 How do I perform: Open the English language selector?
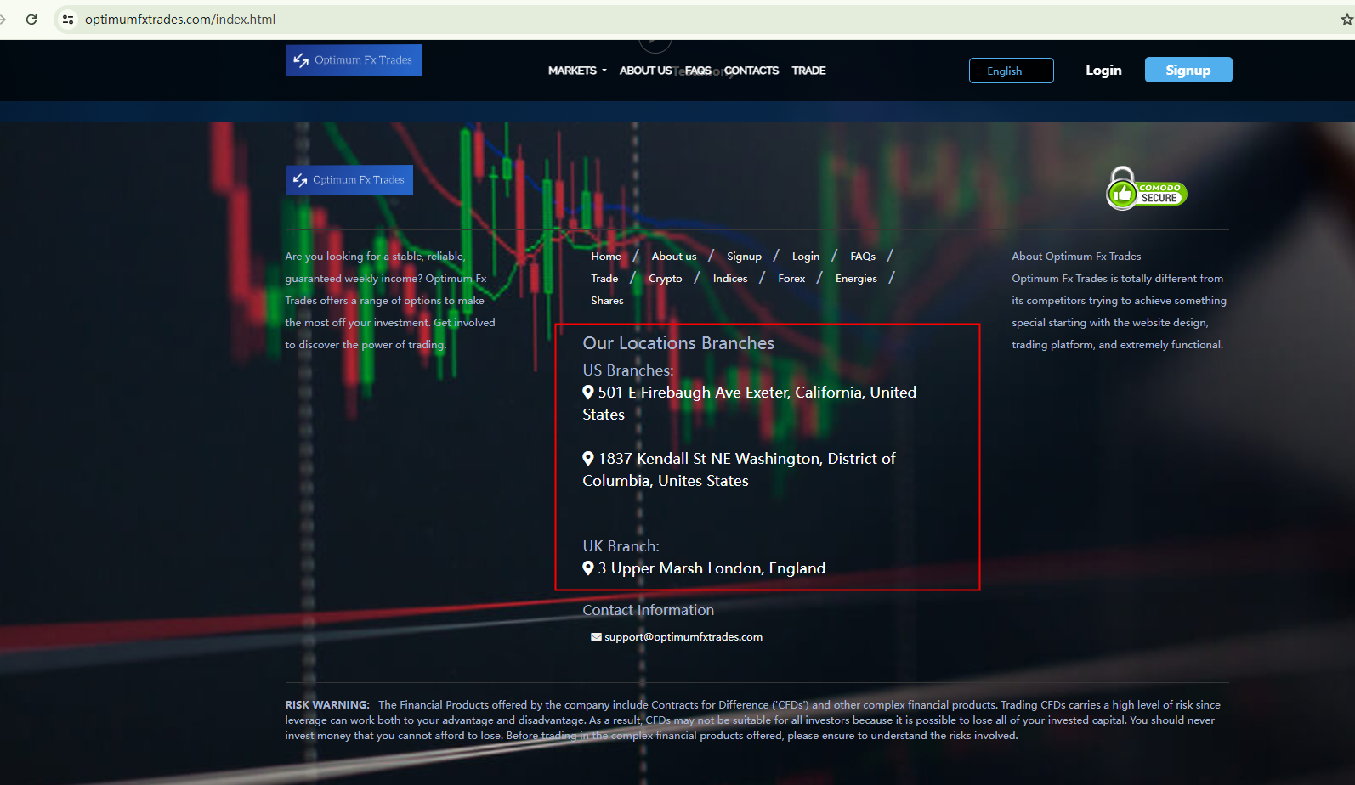1012,71
